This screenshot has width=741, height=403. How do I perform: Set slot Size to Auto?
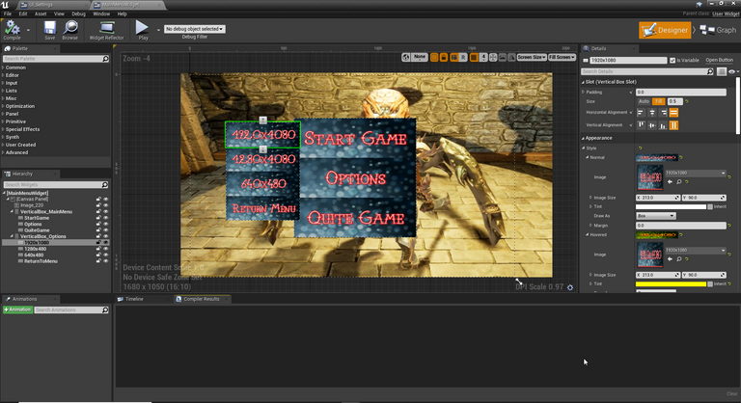644,101
